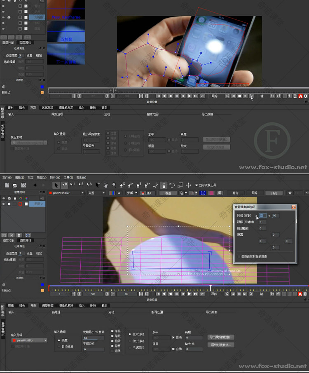
Task: Click 预览 button in viewer bar
Action: (274, 193)
